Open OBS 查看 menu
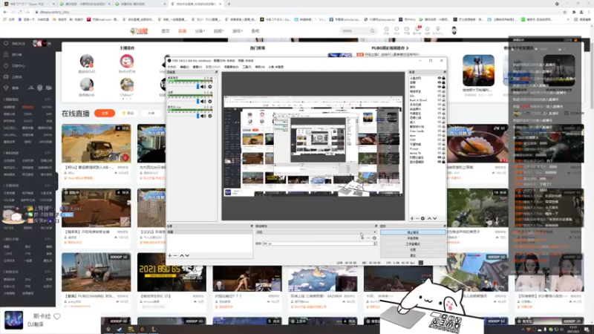The width and height of the screenshot is (594, 334). [198, 67]
